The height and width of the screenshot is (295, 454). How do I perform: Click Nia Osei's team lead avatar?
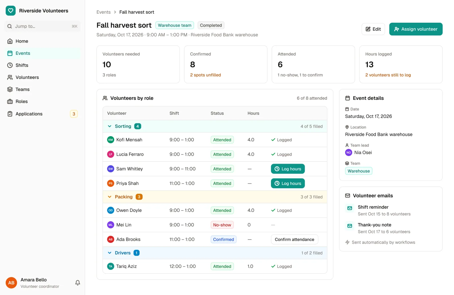(348, 153)
